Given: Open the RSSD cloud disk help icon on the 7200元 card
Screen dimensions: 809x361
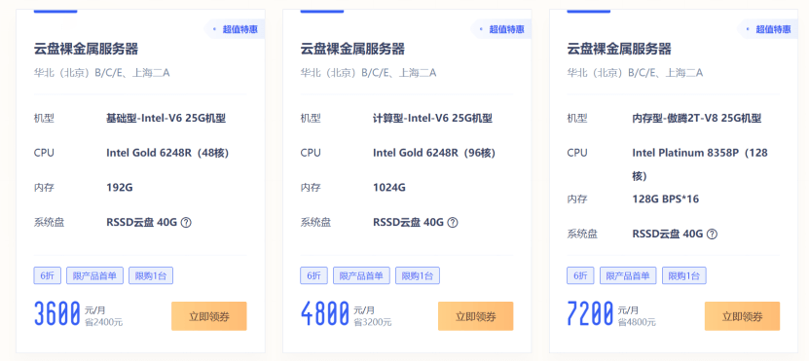Looking at the screenshot, I should coord(712,235).
